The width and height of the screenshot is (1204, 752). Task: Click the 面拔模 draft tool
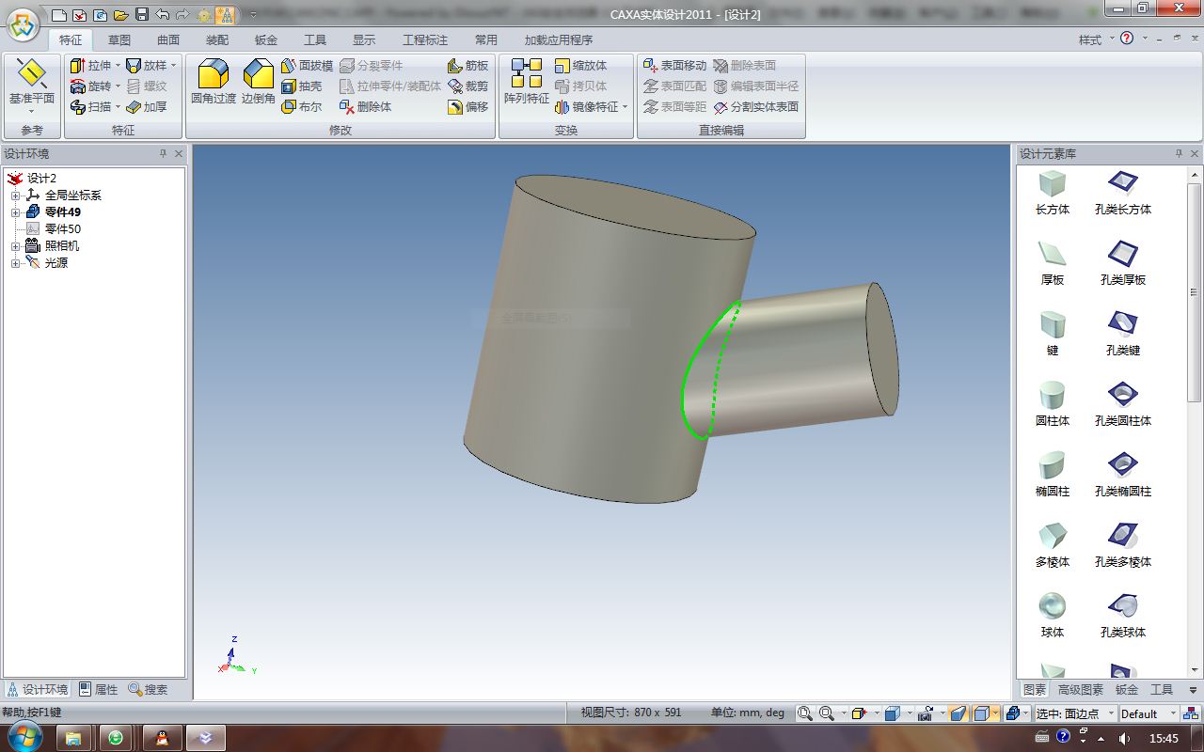click(308, 66)
